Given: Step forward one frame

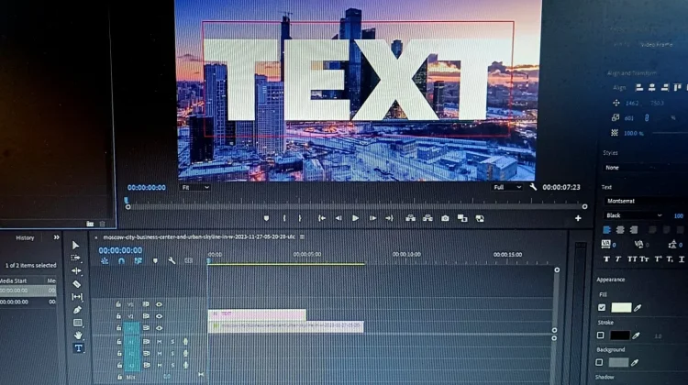Looking at the screenshot, I should 372,218.
